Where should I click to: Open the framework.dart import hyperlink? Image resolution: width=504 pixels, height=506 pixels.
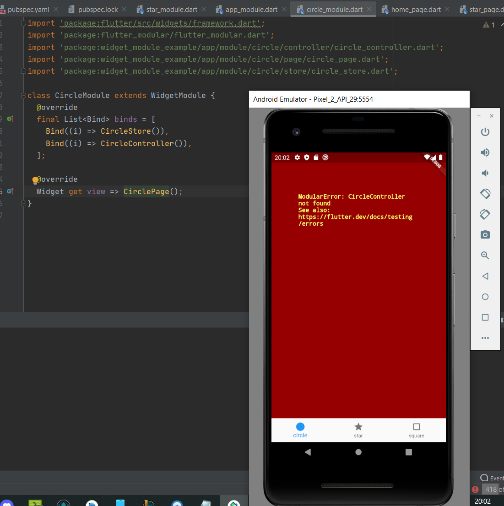tap(160, 23)
